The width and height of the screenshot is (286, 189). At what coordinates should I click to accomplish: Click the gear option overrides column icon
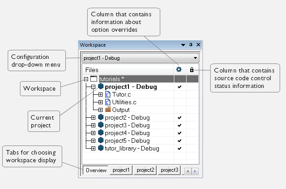click(x=179, y=69)
